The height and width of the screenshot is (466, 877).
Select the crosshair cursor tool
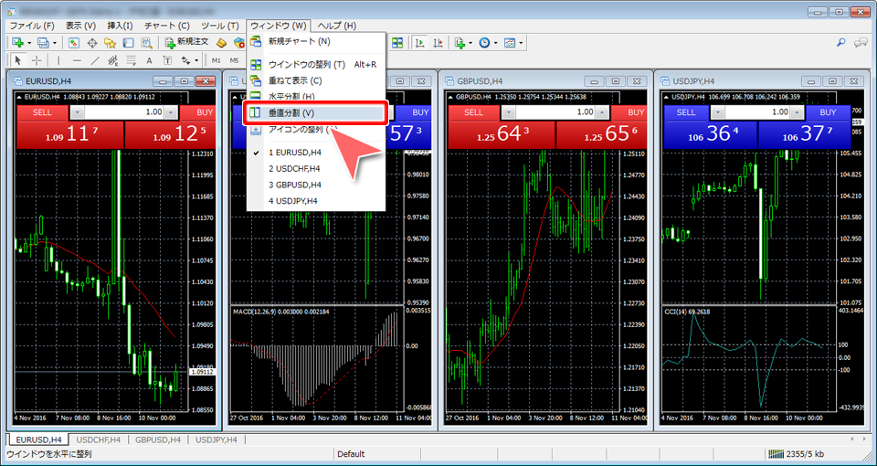pyautogui.click(x=36, y=60)
